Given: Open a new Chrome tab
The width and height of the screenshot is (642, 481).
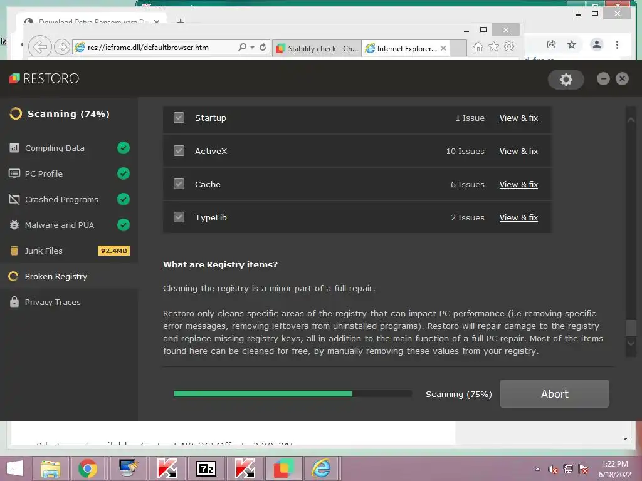Looking at the screenshot, I should [181, 21].
